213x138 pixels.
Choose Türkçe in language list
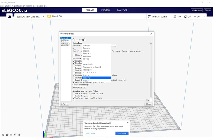(96, 75)
